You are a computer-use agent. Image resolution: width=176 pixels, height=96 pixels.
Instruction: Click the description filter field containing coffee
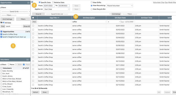pyautogui.click(x=89, y=22)
